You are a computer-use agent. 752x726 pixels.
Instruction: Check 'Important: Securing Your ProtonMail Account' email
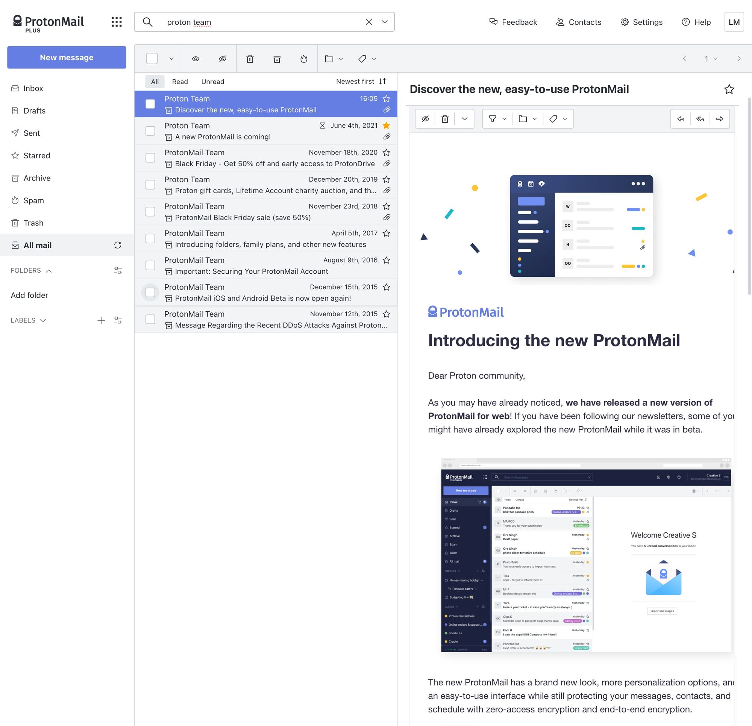150,265
